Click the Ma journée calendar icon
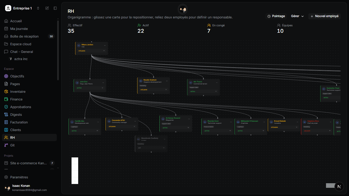Image resolution: width=349 pixels, height=196 pixels. (6, 29)
